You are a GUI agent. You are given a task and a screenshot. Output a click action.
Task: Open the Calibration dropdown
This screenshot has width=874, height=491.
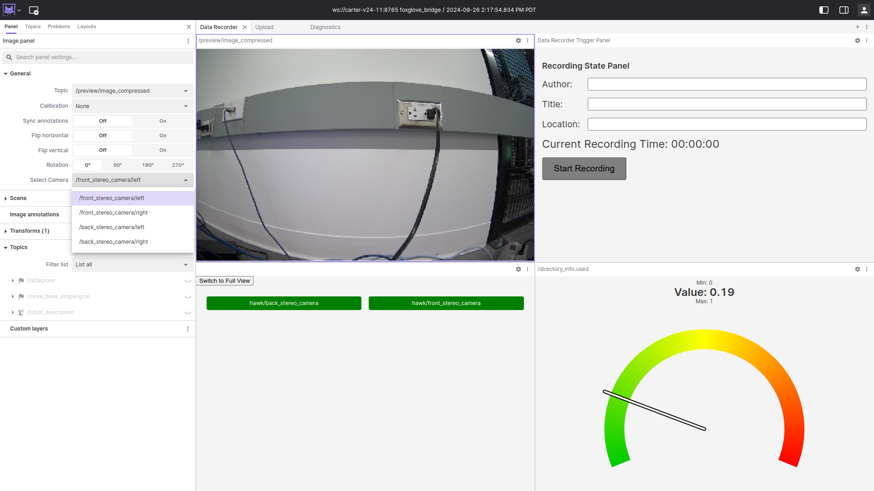coord(132,106)
